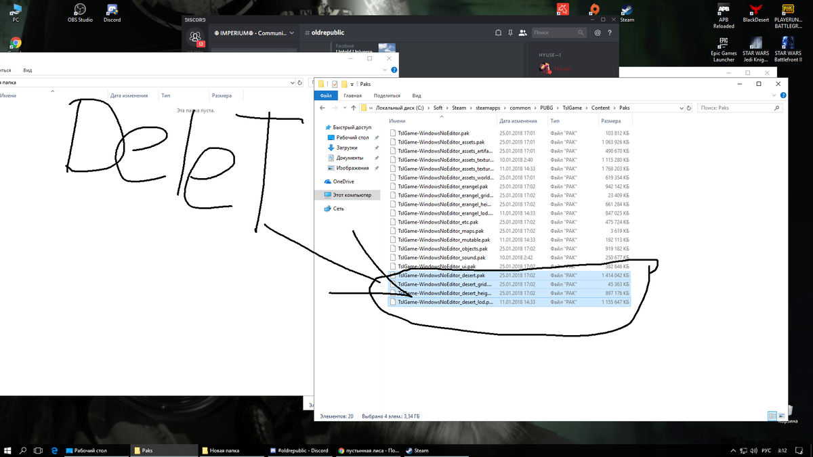Open Discord help question mark
This screenshot has width=813, height=457.
609,32
